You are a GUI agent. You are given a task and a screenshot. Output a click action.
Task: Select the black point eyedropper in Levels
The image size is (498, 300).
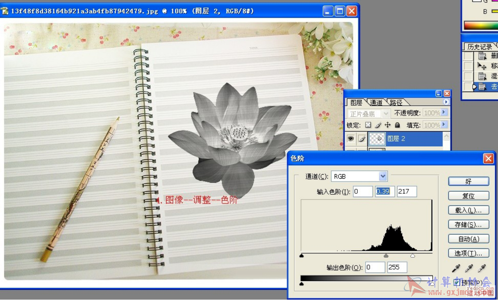pos(456,268)
